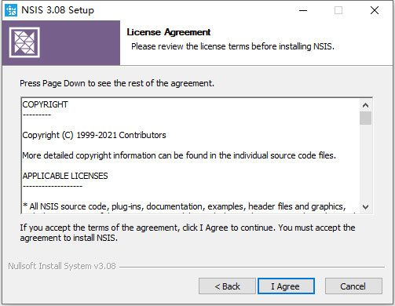Click the License Agreement header title
The height and width of the screenshot is (306, 395).
169,32
